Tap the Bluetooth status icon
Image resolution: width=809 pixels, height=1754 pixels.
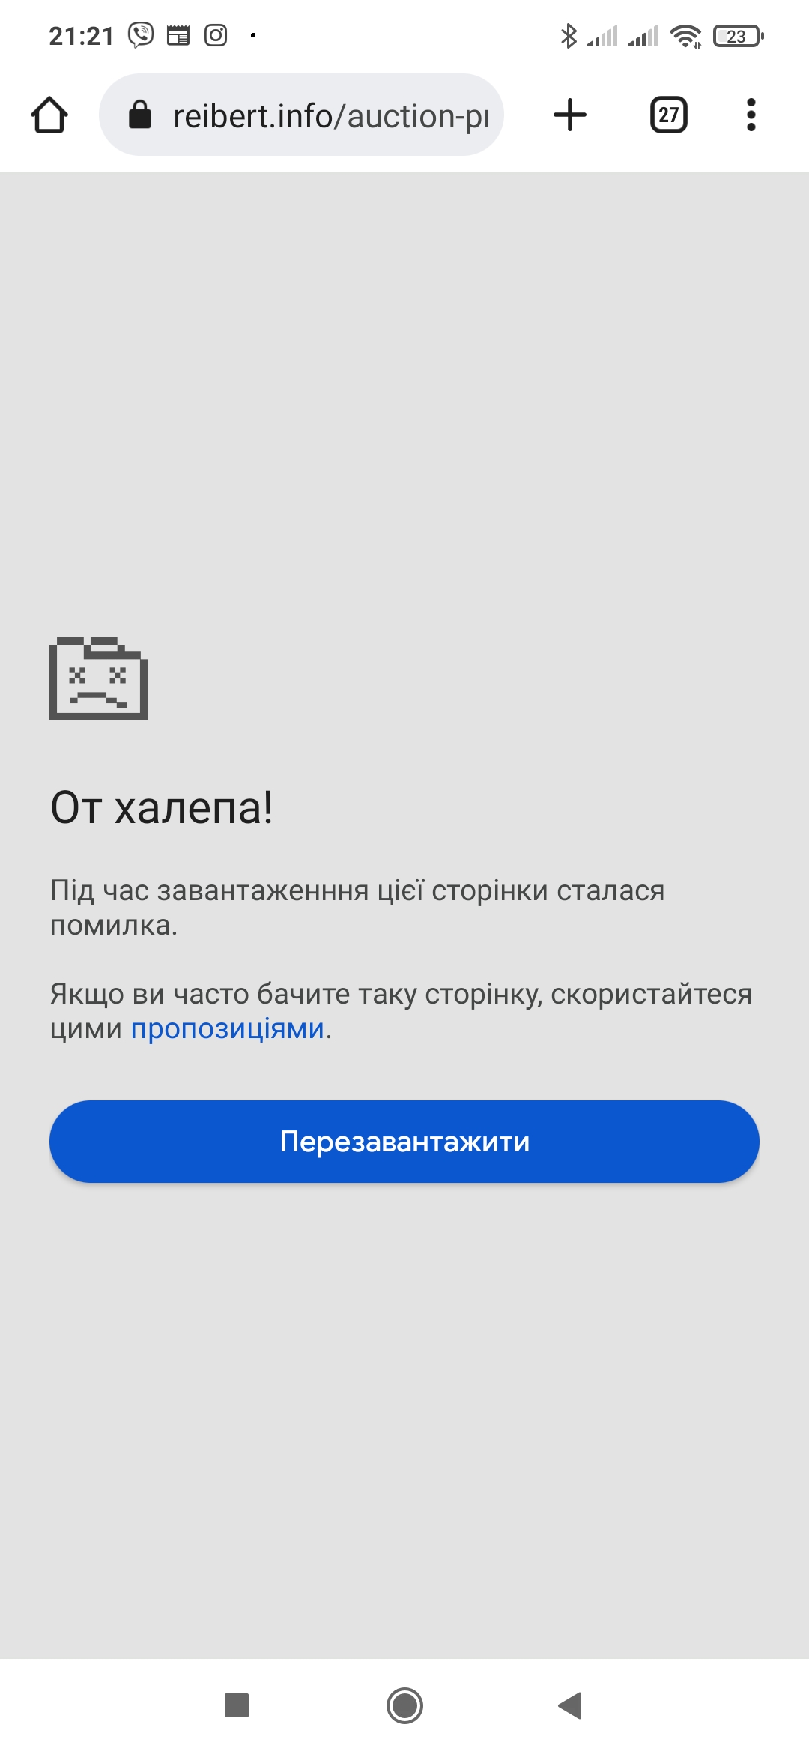coord(569,36)
